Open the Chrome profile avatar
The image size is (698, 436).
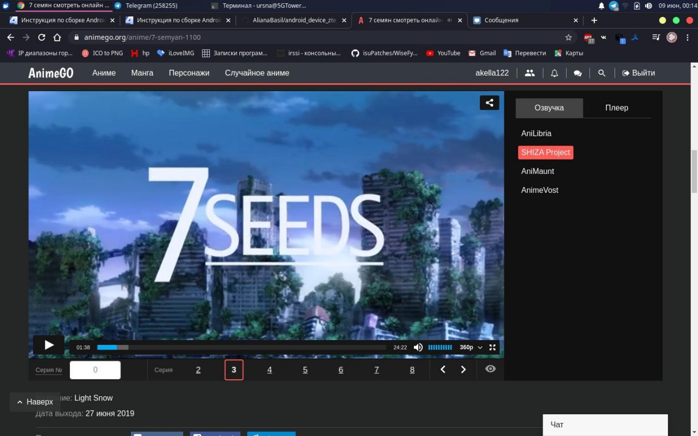672,38
